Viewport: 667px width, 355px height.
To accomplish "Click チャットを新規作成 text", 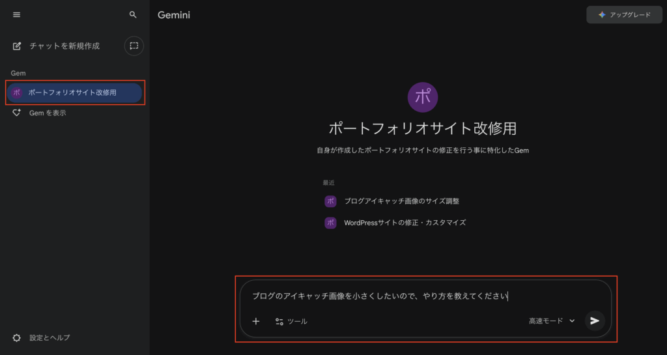I will click(64, 46).
